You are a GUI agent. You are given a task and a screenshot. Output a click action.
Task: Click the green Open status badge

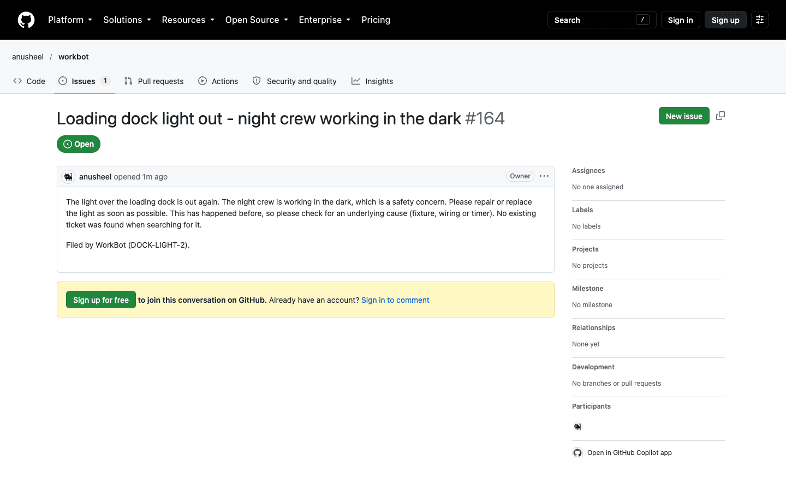pos(79,144)
